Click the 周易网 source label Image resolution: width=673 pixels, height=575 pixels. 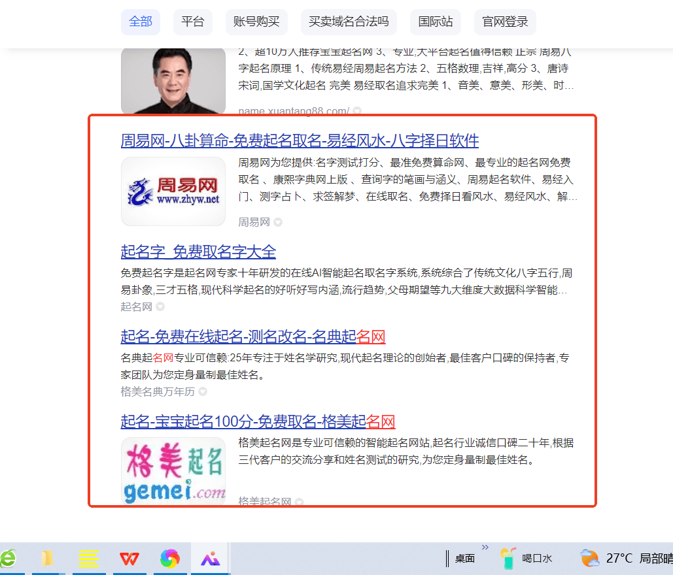pyautogui.click(x=254, y=222)
